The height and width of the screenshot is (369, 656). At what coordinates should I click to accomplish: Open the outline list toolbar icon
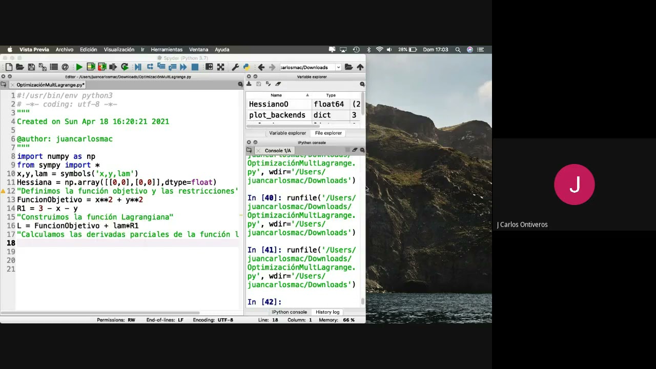pos(53,67)
